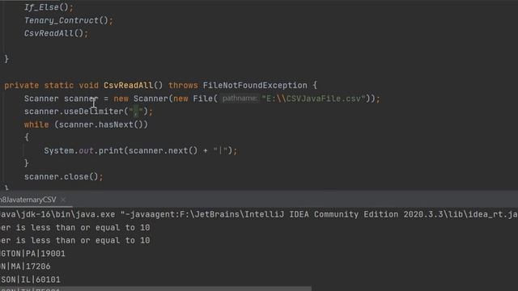Click CsvReadAll in the method declaration
This screenshot has width=518, height=291.
(x=128, y=86)
